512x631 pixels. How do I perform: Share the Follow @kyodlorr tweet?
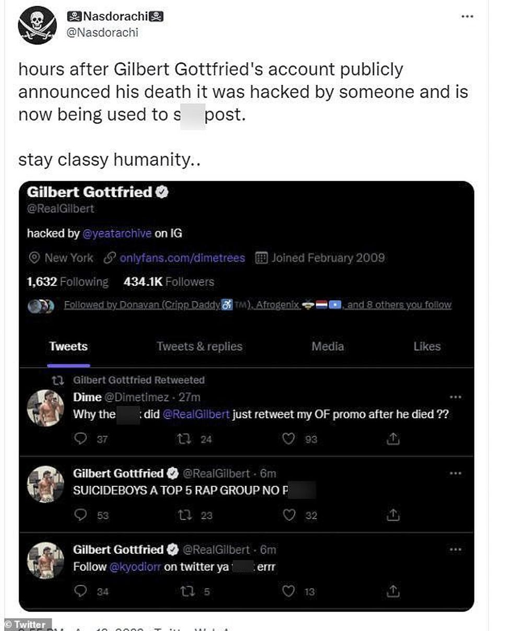[x=393, y=591]
